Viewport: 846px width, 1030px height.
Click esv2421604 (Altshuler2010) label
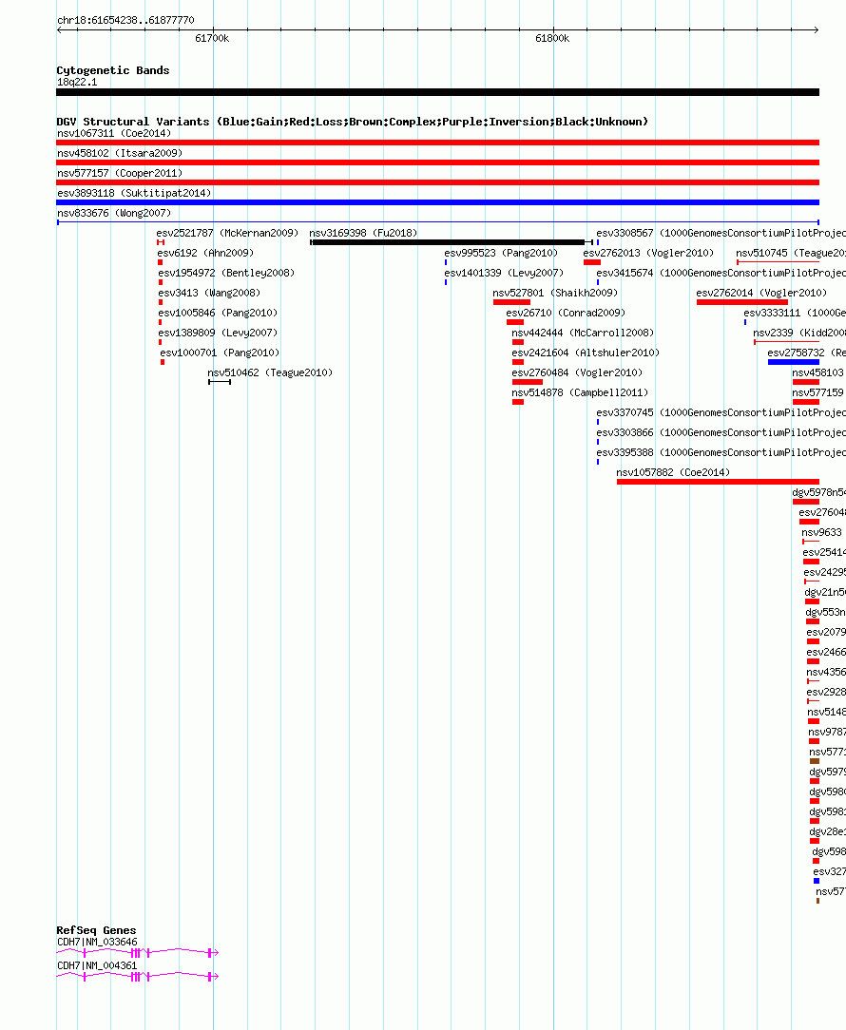586,353
